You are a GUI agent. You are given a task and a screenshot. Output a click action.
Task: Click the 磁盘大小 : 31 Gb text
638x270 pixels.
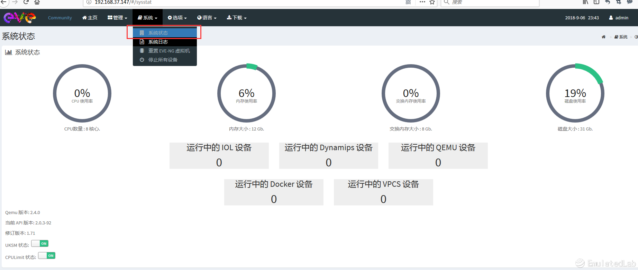(x=575, y=129)
